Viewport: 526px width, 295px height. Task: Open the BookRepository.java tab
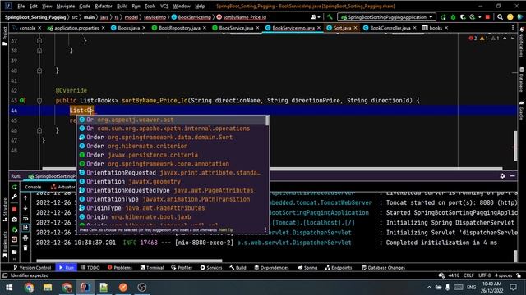click(x=179, y=28)
